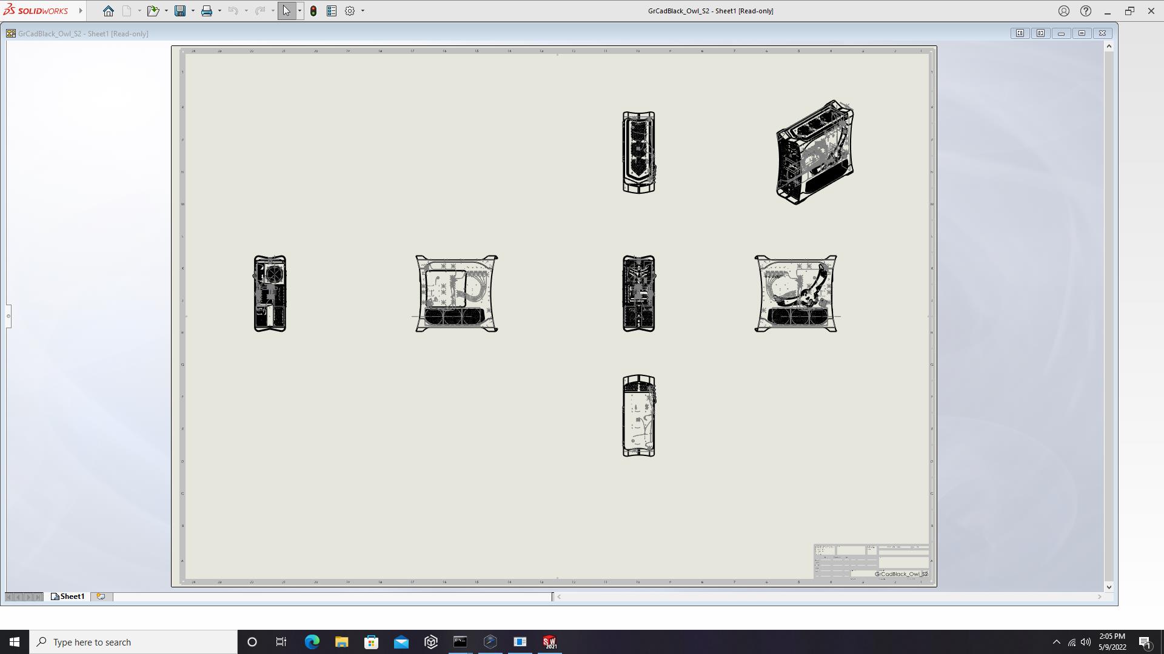Expand the Undo history dropdown
The height and width of the screenshot is (654, 1164).
[x=246, y=11]
